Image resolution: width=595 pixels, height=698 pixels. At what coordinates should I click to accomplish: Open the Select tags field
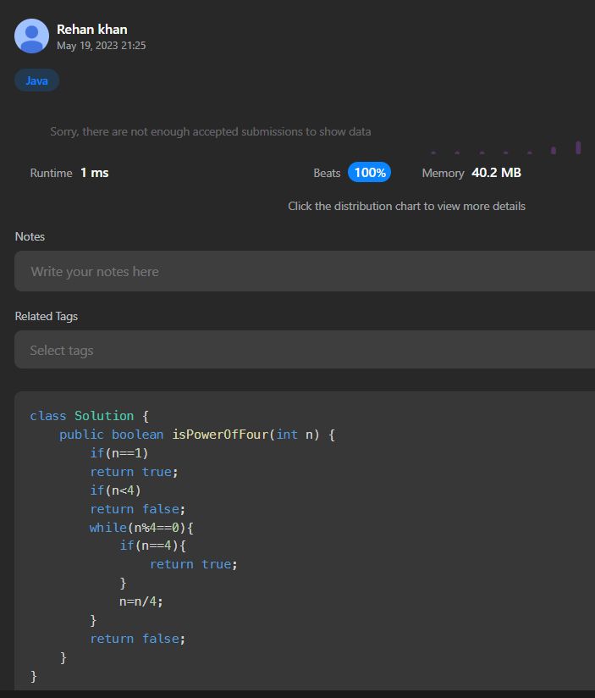(305, 350)
